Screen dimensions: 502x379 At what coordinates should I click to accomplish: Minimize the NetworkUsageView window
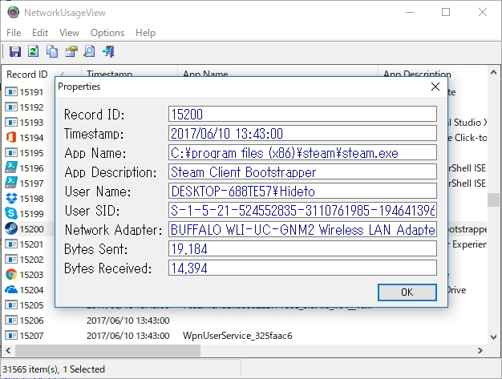[x=410, y=13]
